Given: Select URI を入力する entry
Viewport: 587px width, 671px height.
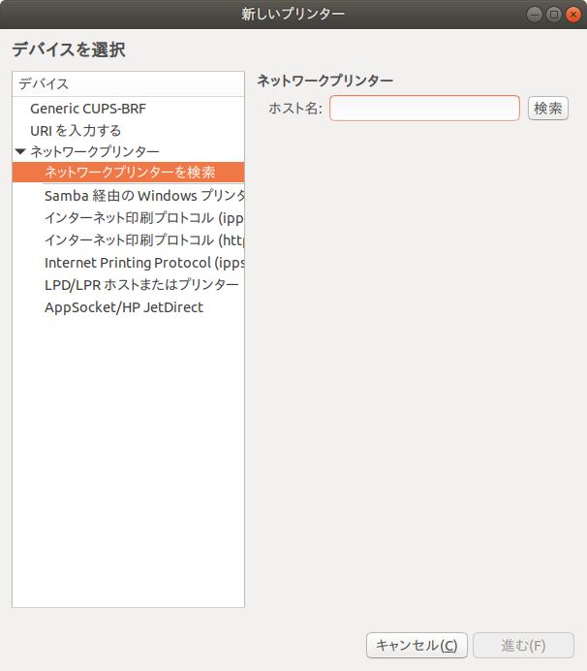Looking at the screenshot, I should (x=128, y=131).
